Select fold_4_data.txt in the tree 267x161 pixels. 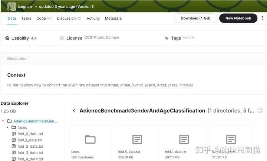coord(30,159)
